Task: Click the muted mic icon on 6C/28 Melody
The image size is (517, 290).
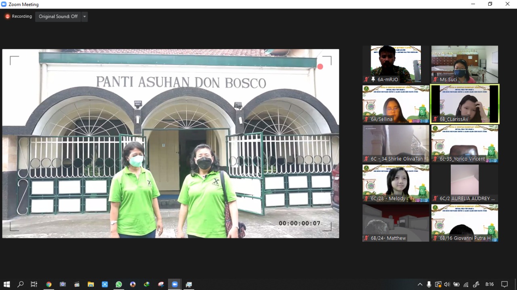Action: [366, 198]
